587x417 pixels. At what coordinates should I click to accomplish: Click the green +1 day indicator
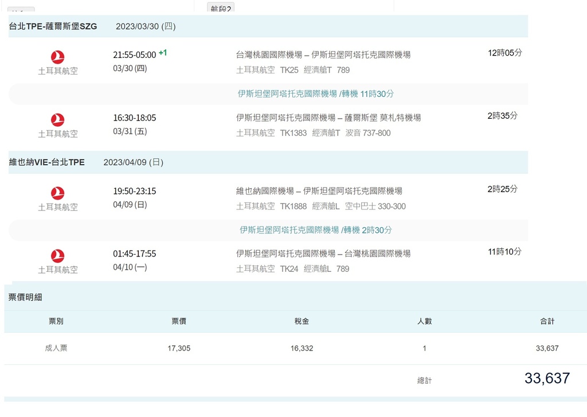(163, 52)
